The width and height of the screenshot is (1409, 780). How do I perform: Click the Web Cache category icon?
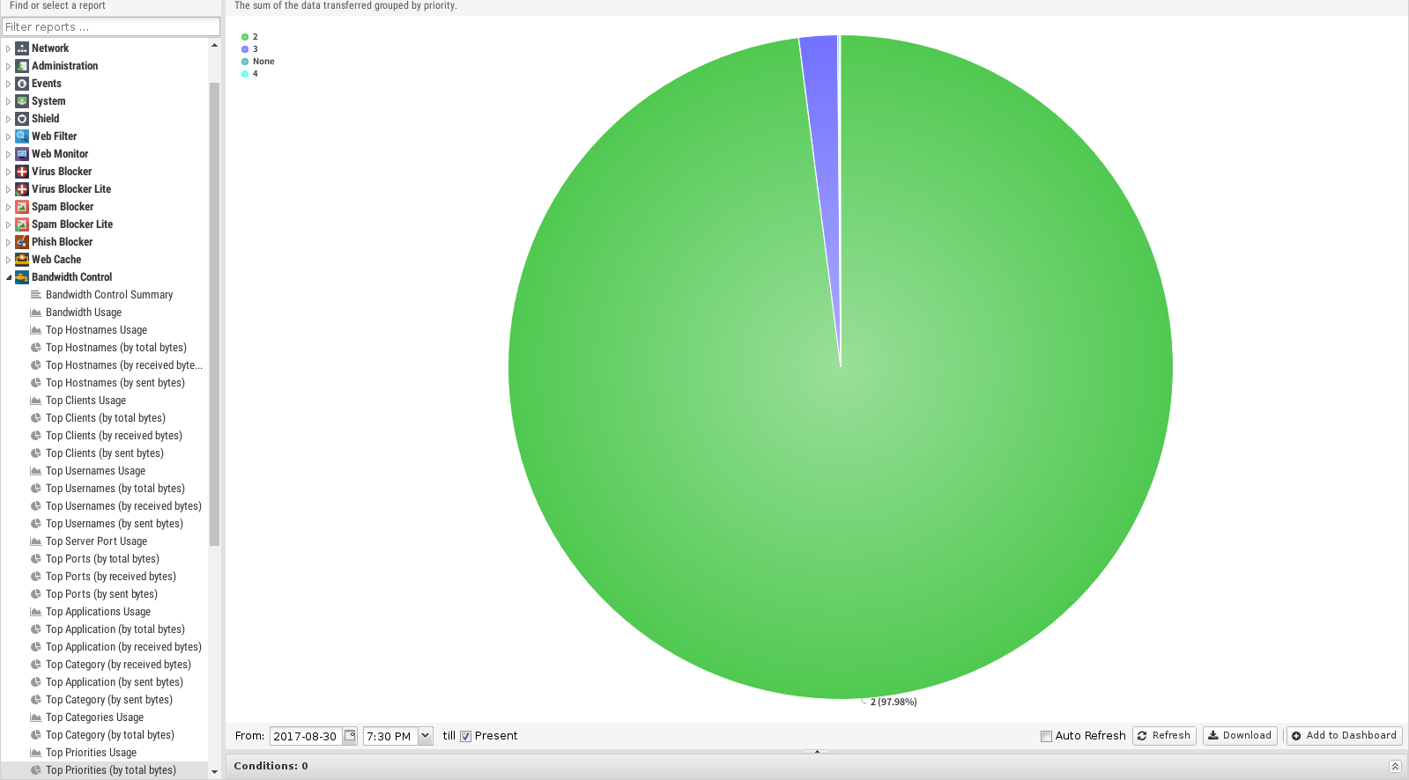22,260
